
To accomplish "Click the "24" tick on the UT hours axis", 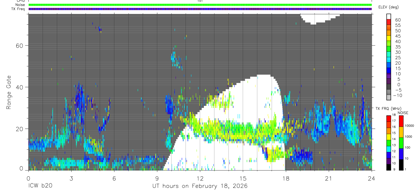I will pos(372,178).
